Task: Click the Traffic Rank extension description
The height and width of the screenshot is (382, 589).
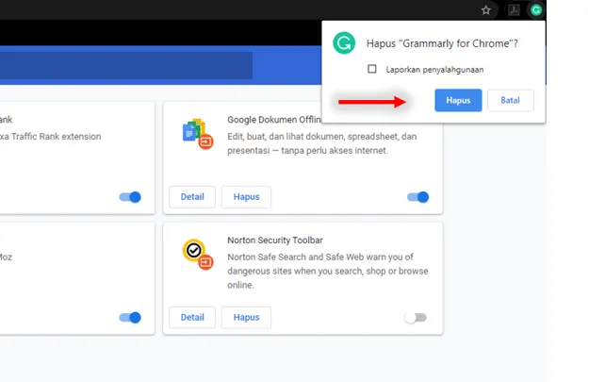Action: point(50,136)
